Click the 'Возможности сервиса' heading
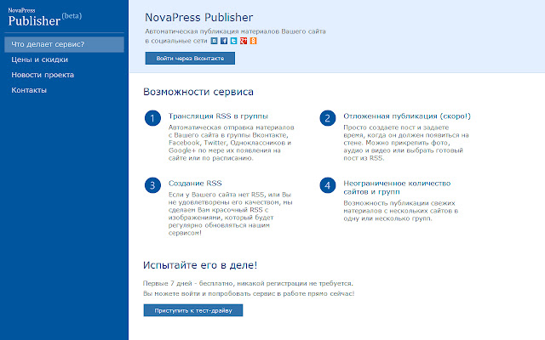This screenshot has width=545, height=340. click(198, 92)
